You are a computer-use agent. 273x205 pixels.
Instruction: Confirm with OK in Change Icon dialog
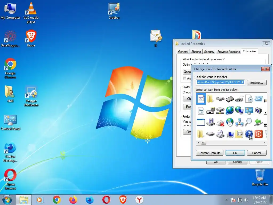click(x=235, y=153)
